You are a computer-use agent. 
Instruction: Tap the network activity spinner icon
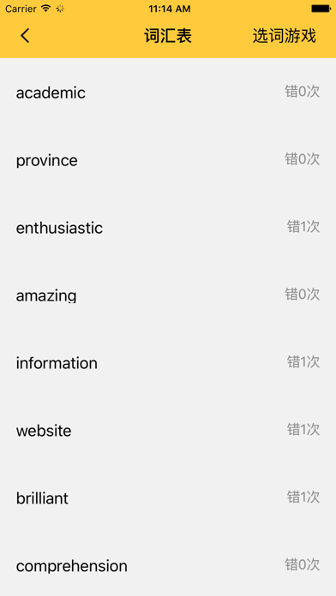(60, 9)
